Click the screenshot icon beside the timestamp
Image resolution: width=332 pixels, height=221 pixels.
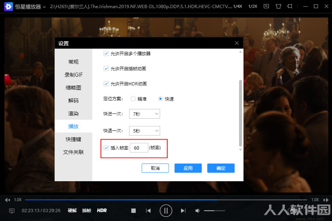click(11, 210)
